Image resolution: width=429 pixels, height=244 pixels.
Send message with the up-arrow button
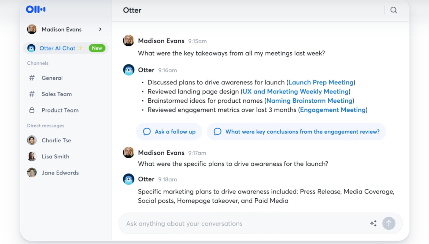click(389, 223)
